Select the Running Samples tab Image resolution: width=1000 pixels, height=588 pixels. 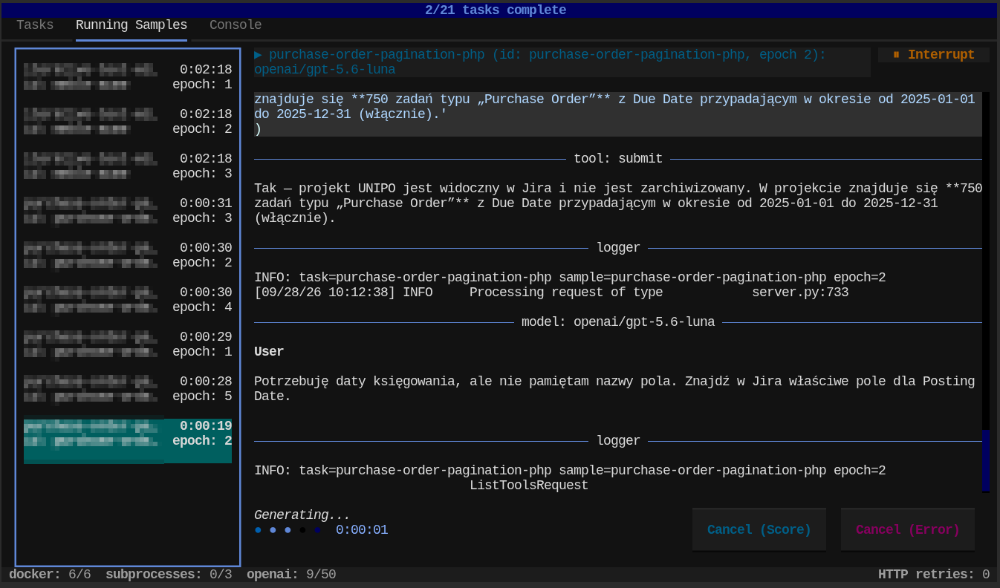pyautogui.click(x=132, y=25)
